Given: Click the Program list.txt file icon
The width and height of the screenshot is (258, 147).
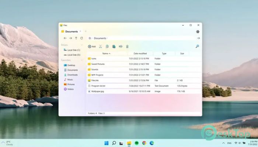Looking at the screenshot, I should coord(89,86).
